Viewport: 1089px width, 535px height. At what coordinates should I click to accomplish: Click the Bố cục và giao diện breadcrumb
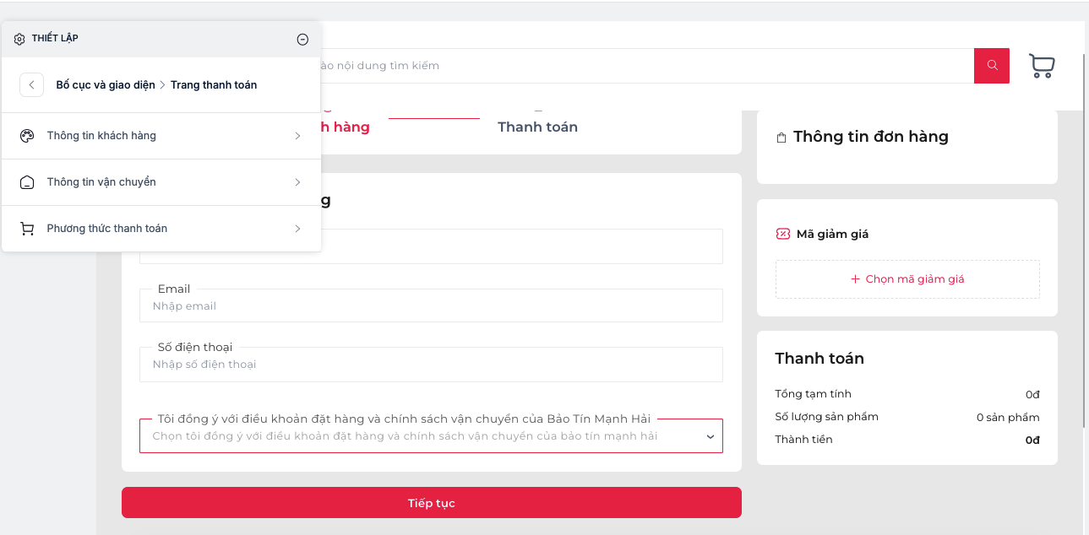coord(106,85)
